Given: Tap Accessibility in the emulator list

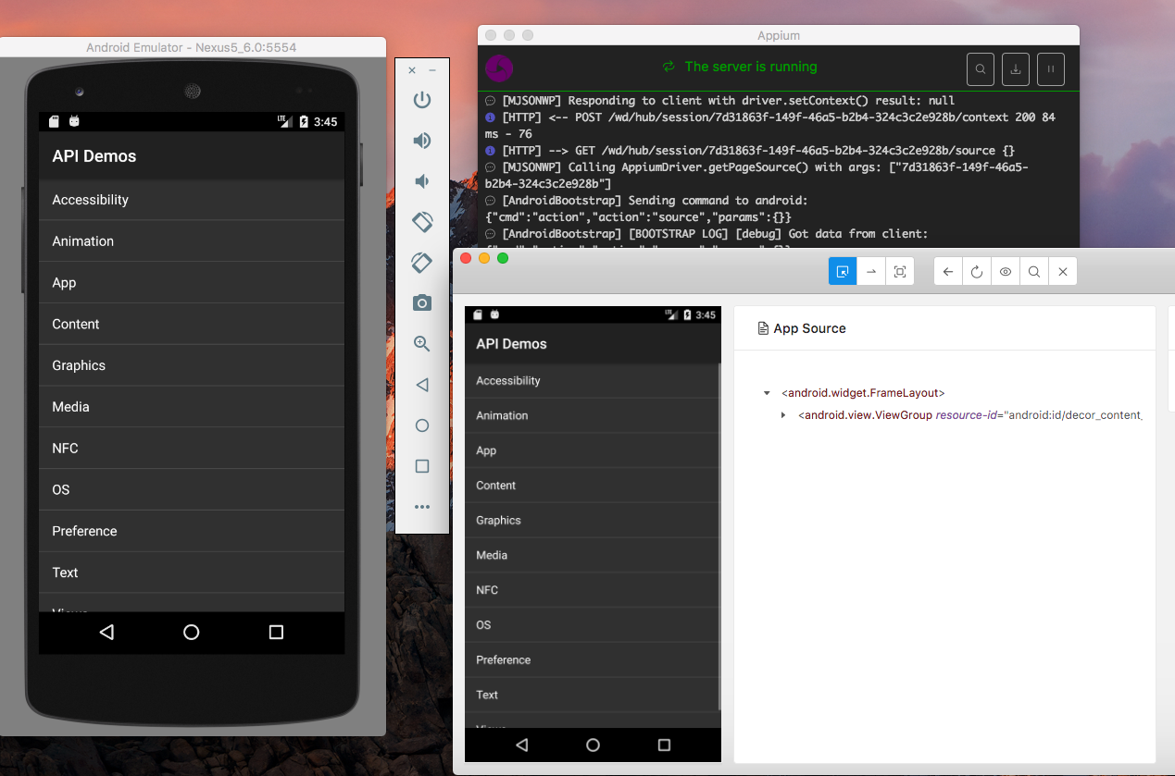Looking at the screenshot, I should click(192, 200).
